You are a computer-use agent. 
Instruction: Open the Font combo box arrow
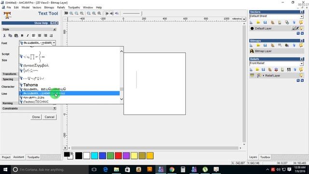tap(54, 43)
